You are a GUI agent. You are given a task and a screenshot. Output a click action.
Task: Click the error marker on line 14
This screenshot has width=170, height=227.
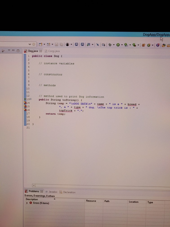point(25,103)
